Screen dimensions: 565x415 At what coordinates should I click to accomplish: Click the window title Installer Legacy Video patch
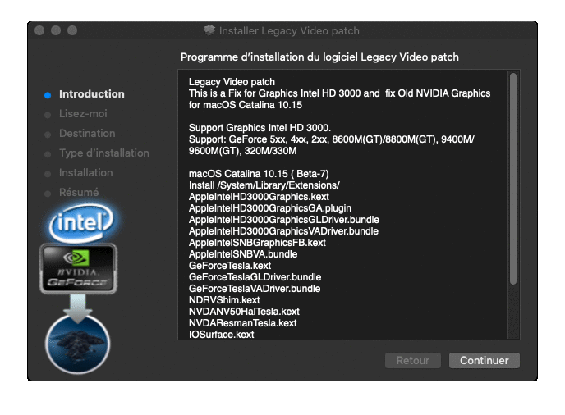[x=289, y=31]
